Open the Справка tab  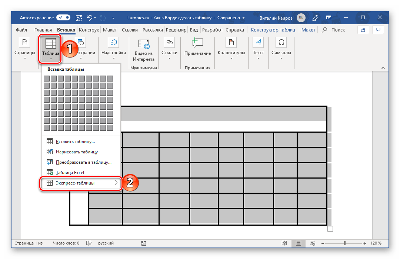235,30
